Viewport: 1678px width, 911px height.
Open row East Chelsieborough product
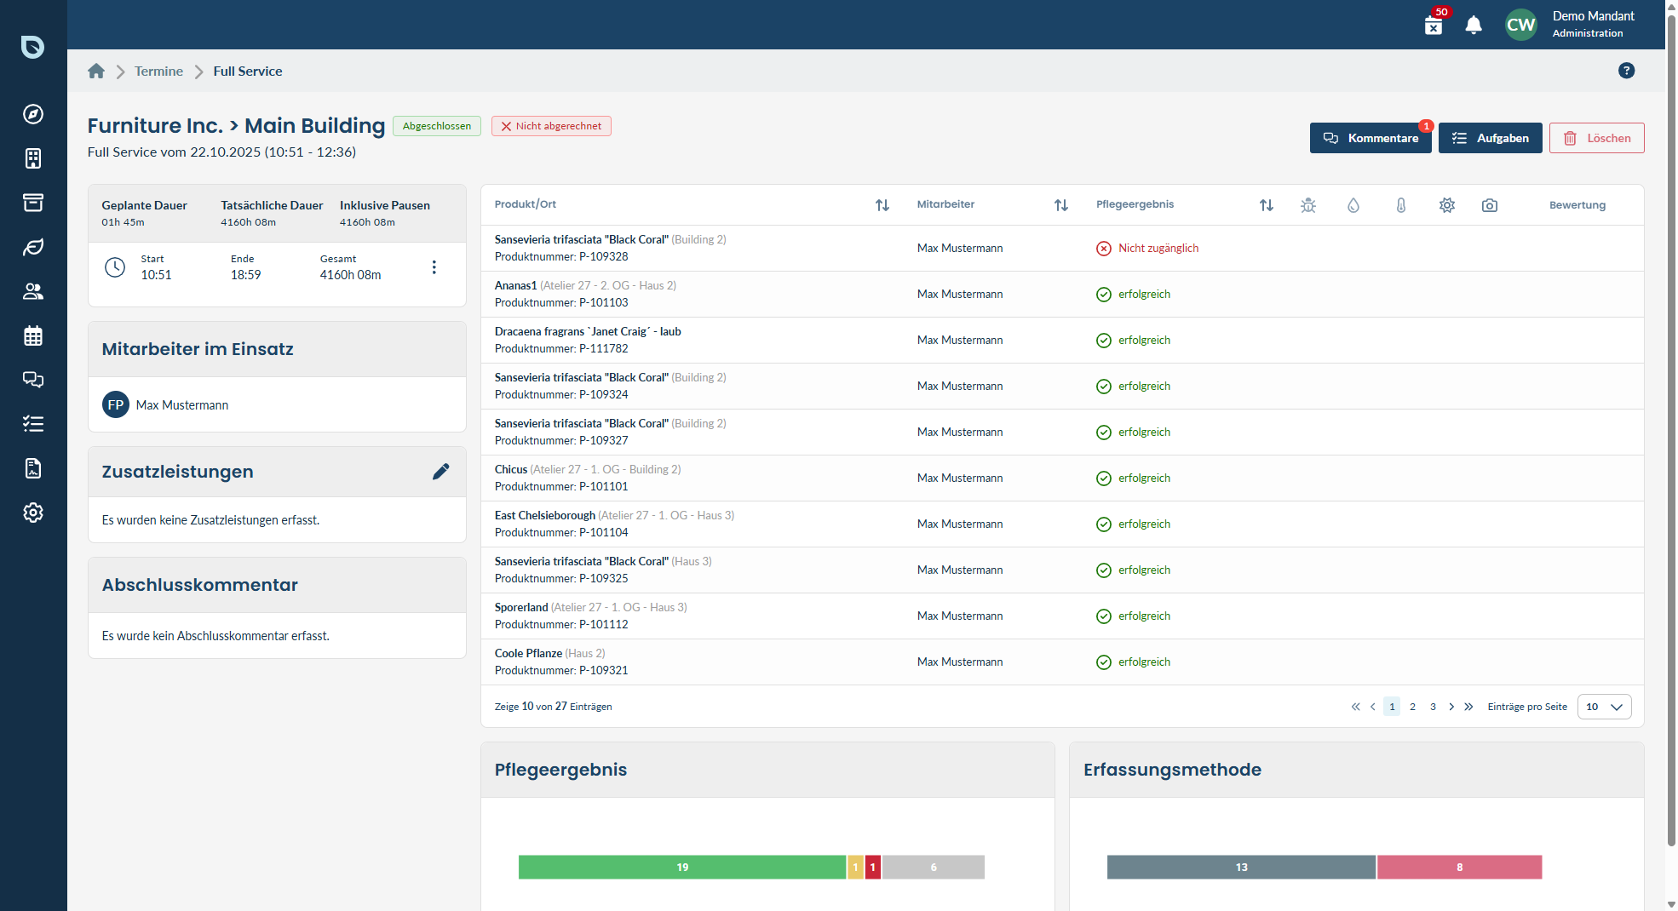pyautogui.click(x=1062, y=524)
